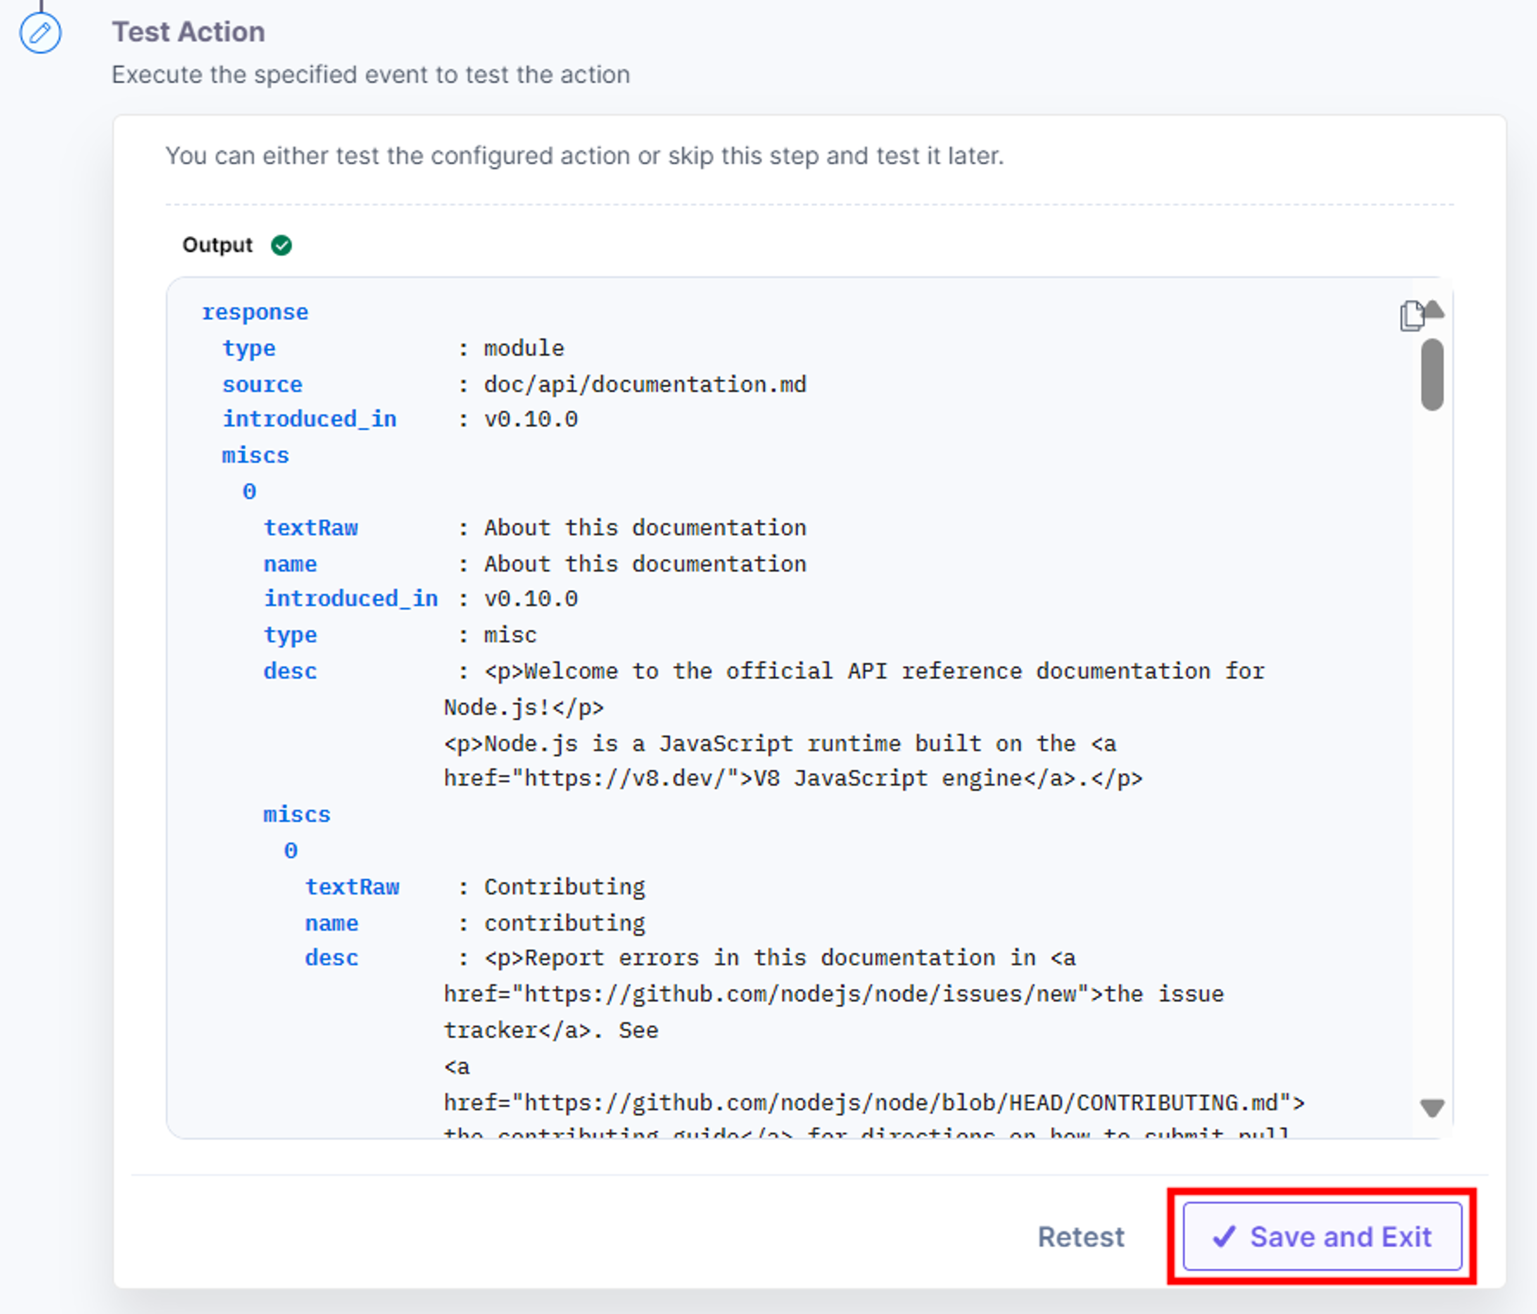This screenshot has height=1314, width=1537.
Task: Click the nested miscs key under desc
Action: [x=297, y=814]
